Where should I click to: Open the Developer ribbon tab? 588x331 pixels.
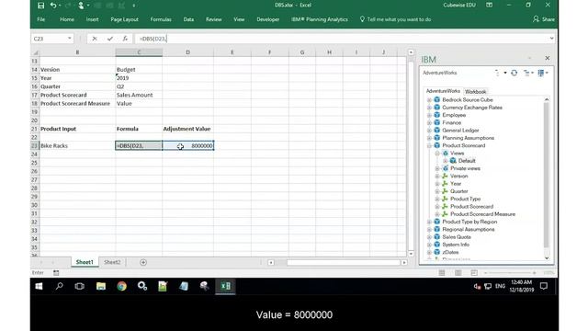(x=267, y=19)
